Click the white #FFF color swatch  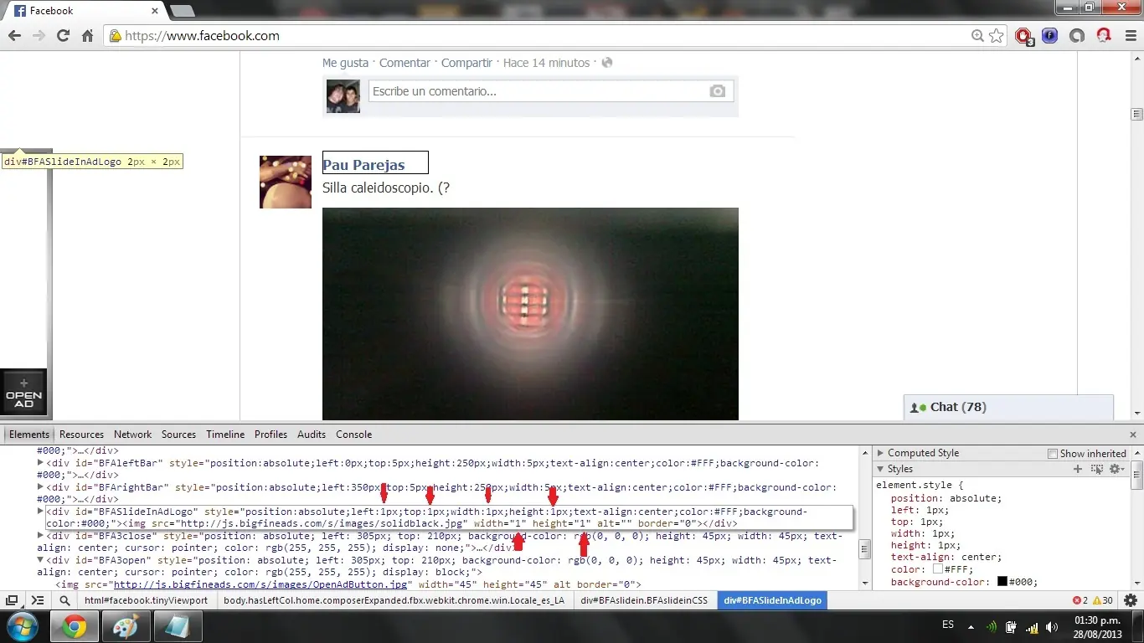[x=937, y=569]
